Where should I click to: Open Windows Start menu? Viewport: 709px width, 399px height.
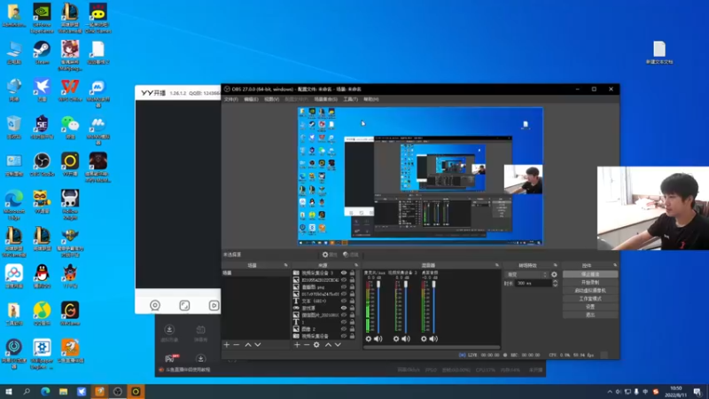coord(9,392)
